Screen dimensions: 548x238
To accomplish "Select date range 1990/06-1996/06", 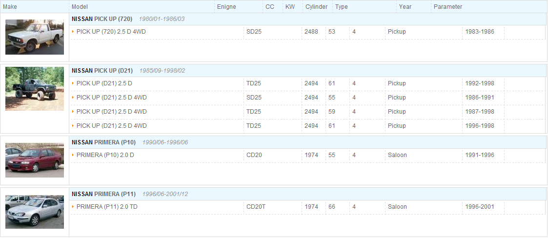I will click(x=165, y=142).
